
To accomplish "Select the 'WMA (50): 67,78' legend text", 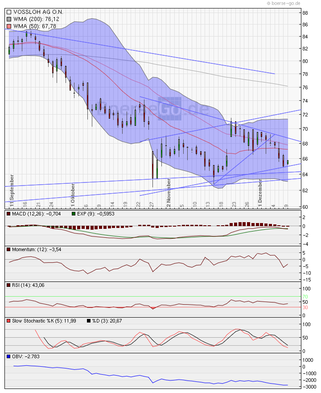I will click(35, 26).
